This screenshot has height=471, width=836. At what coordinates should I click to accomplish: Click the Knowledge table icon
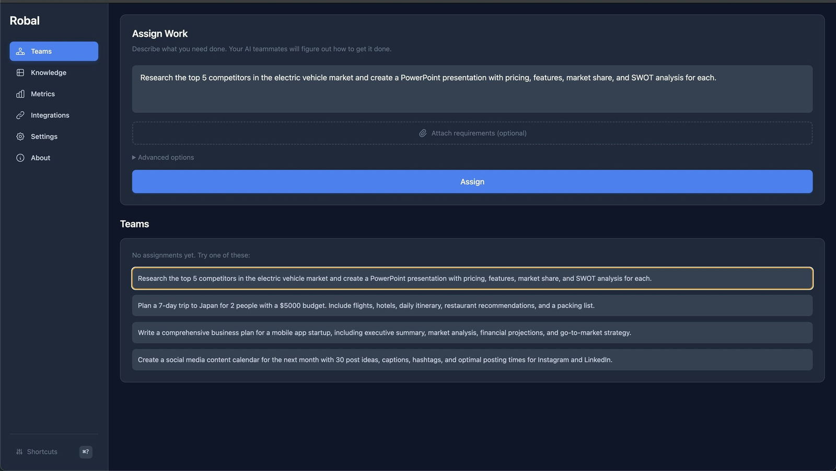20,73
